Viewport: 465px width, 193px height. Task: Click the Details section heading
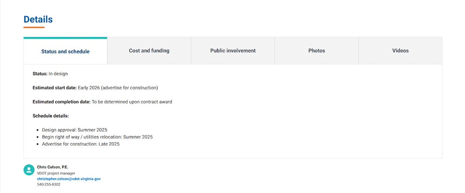tap(38, 19)
